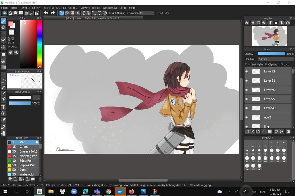Delete layer with trash icon
This screenshot has height=196, width=295.
pos(288,131)
